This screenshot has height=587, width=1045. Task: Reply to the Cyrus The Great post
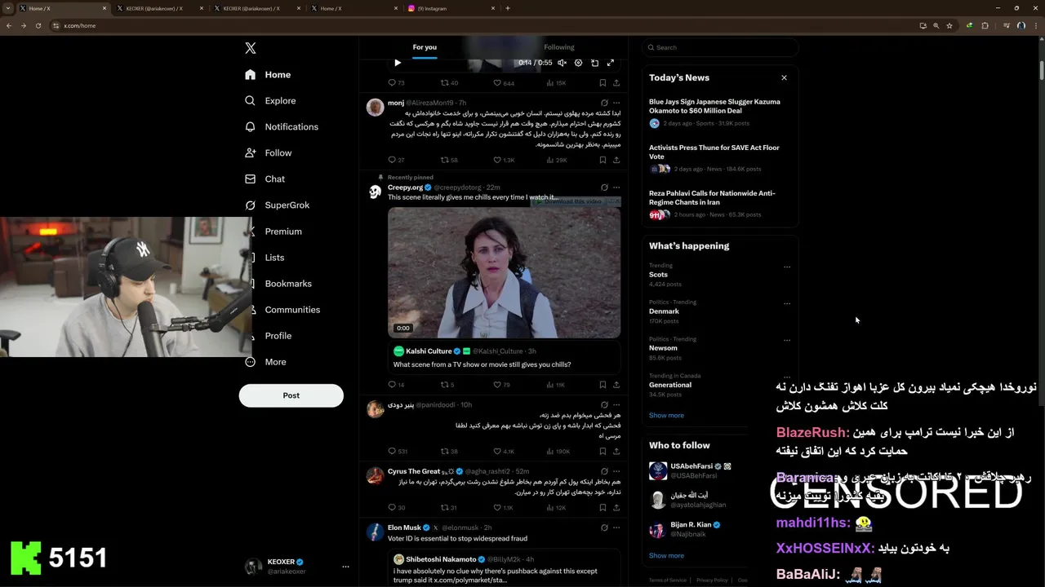tap(396, 507)
